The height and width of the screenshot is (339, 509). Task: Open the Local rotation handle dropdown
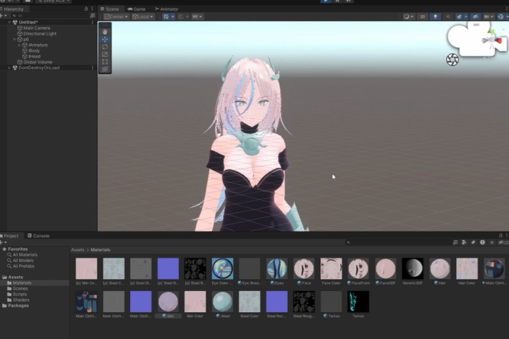pyautogui.click(x=143, y=16)
